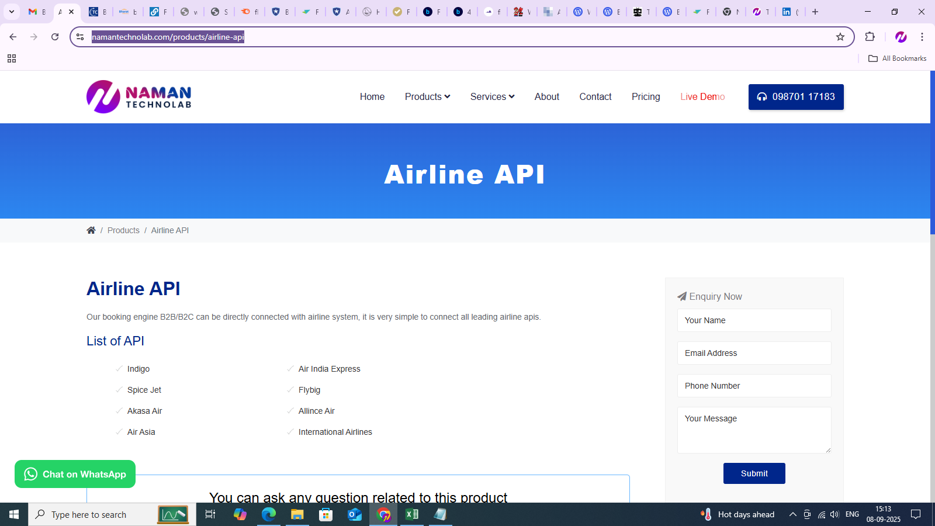
Task: Expand the Products dropdown menu
Action: click(x=427, y=97)
